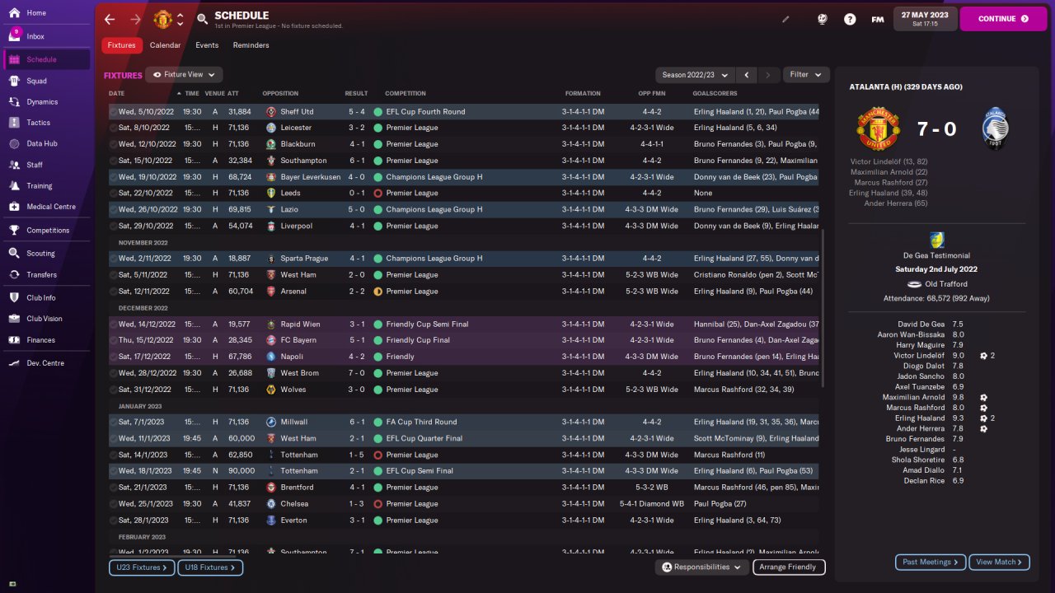Open U23 Fixtures
Screen dimensions: 1055x593
click(x=141, y=567)
